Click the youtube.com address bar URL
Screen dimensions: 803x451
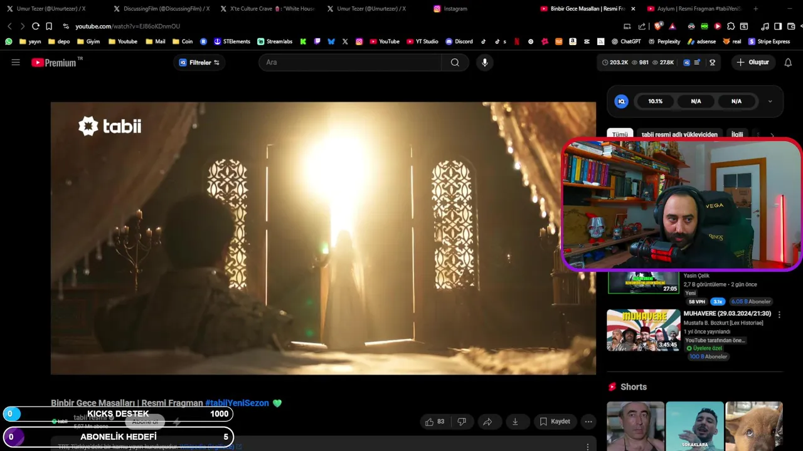point(127,26)
